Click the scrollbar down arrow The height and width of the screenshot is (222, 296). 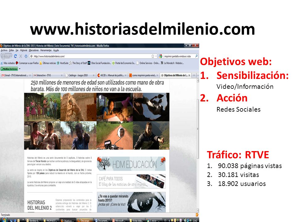[198, 210]
